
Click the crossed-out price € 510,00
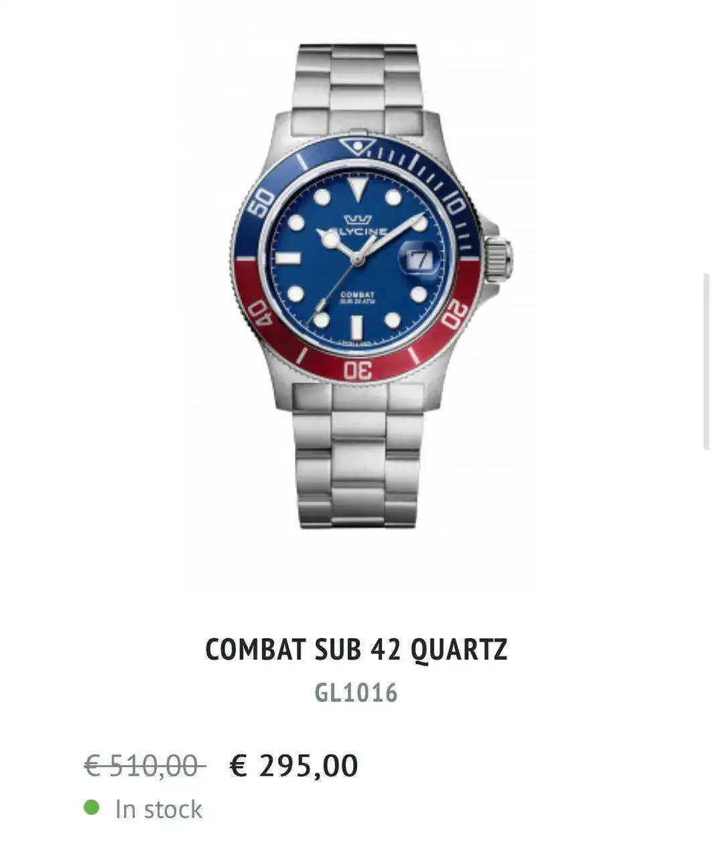(x=145, y=765)
